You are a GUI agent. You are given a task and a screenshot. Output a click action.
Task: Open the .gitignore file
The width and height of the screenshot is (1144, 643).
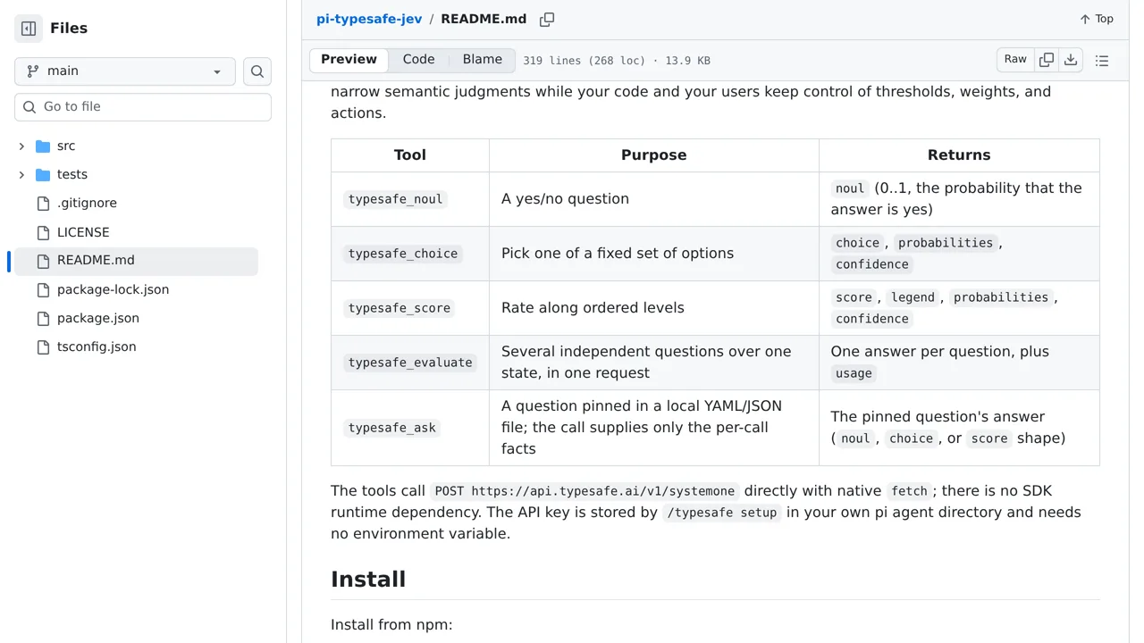point(87,204)
